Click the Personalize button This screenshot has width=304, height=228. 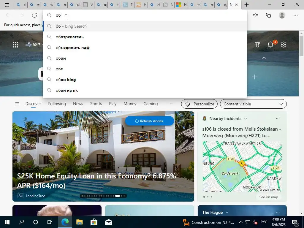tap(199, 104)
